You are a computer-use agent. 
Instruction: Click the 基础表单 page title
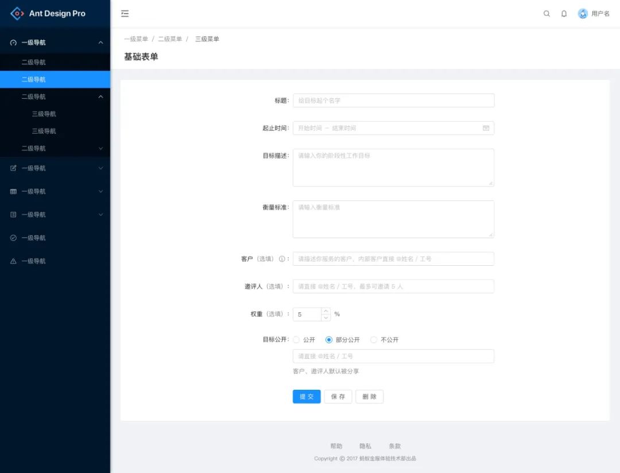141,57
